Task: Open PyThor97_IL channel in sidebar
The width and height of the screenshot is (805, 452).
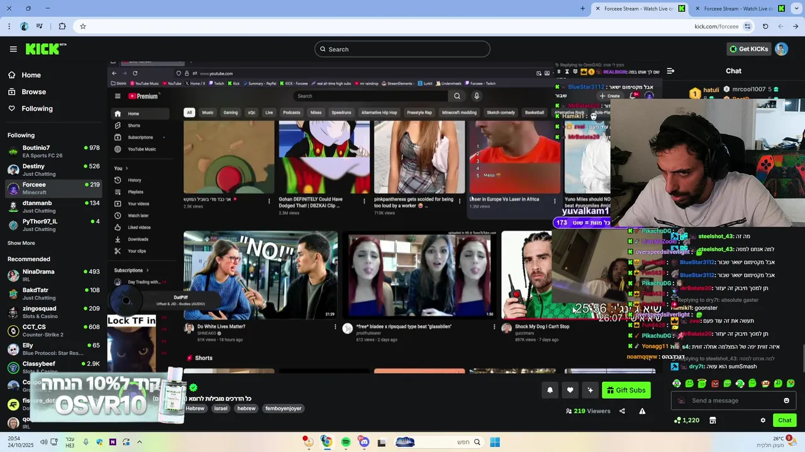Action: pyautogui.click(x=53, y=225)
